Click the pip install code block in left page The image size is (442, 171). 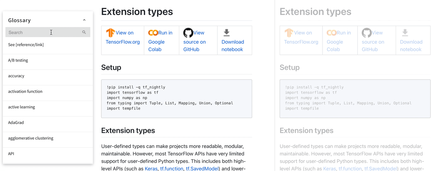(x=177, y=99)
